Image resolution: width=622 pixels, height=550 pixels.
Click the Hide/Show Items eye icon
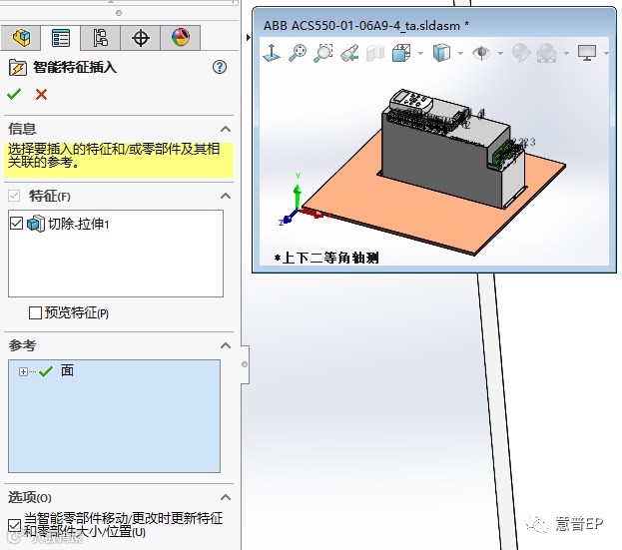(481, 53)
